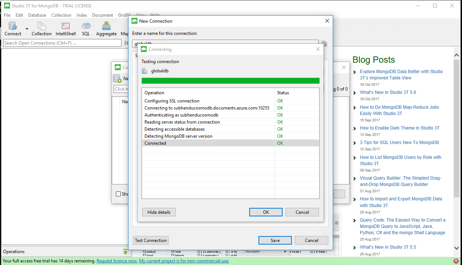Click Cancel in New Connection dialog

pyautogui.click(x=312, y=241)
